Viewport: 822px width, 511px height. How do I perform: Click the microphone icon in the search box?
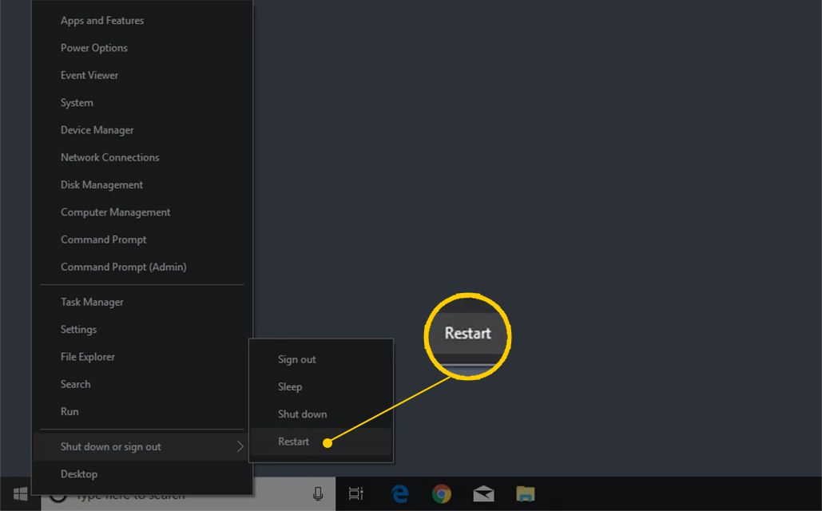pos(318,494)
